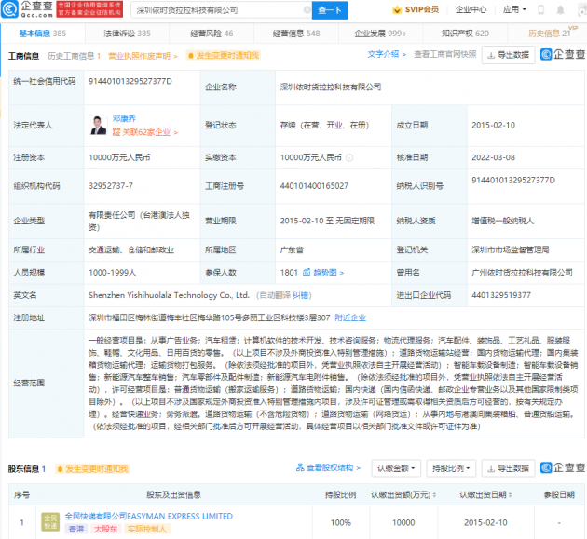Switch to the 经营风险 tab
Image resolution: width=587 pixels, height=539 pixels.
point(212,34)
